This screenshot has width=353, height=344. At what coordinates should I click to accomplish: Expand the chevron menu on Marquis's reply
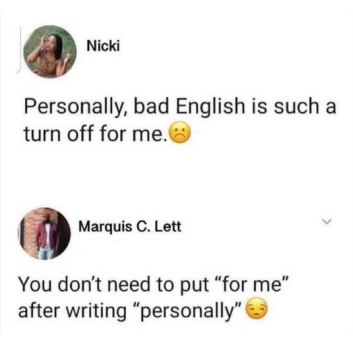(x=328, y=221)
